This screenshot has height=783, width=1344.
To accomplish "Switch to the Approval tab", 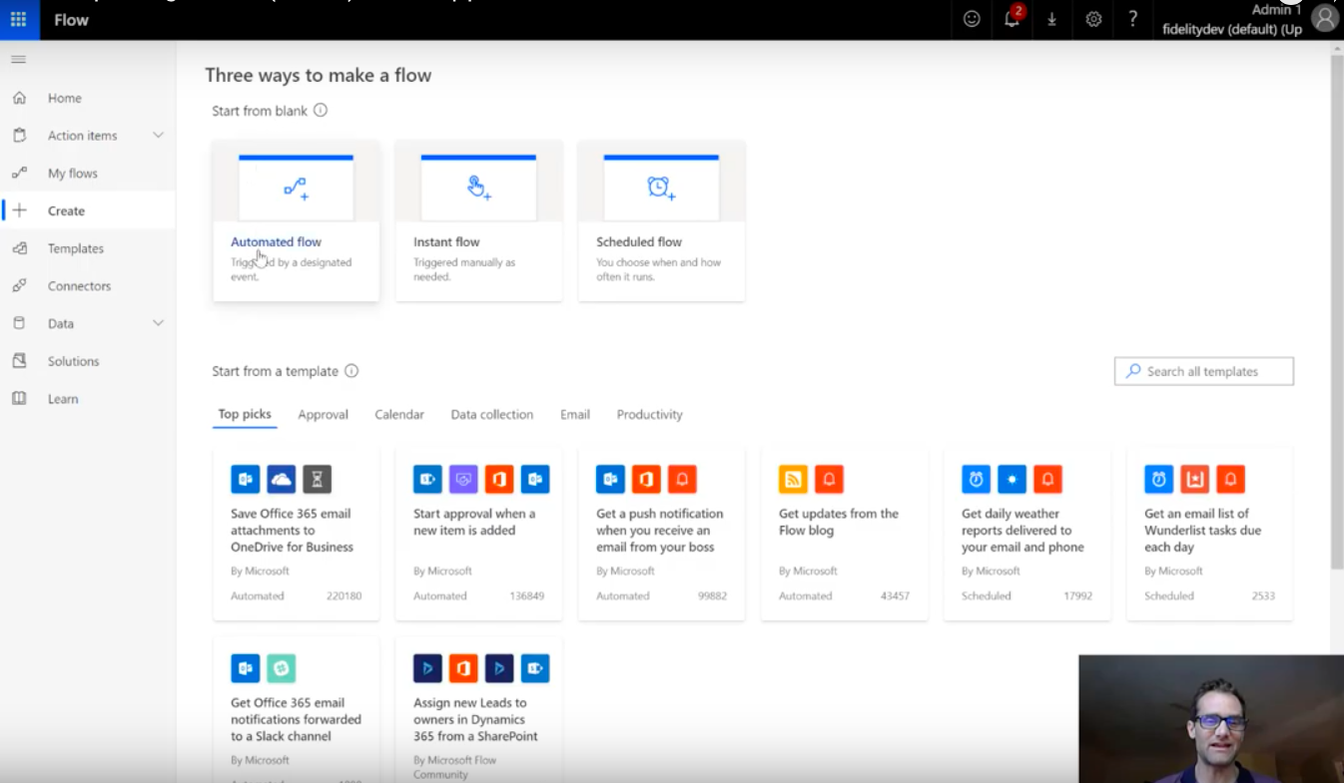I will [324, 415].
